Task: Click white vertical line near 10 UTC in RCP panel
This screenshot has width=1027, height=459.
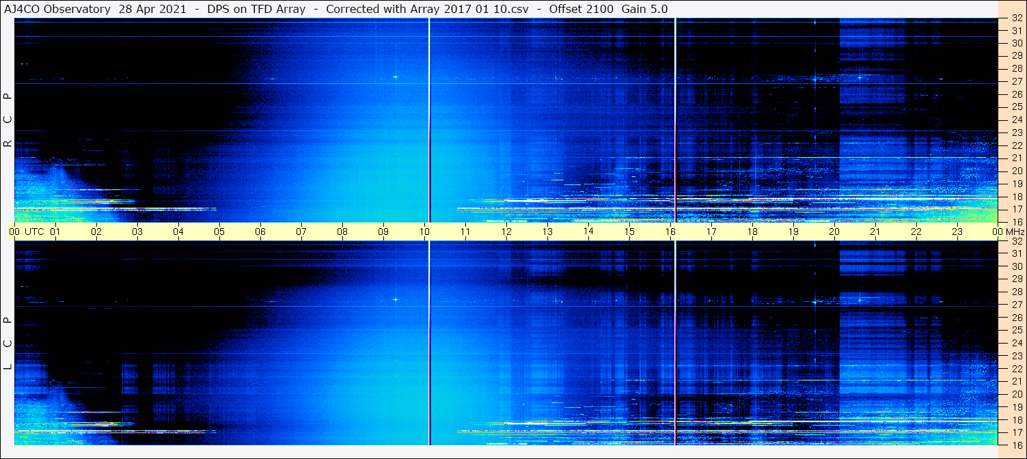Action: click(x=429, y=120)
